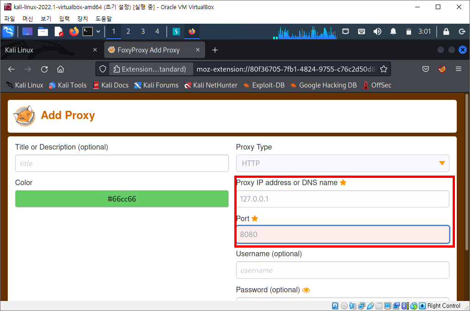Viewport: 470px width, 311px height.
Task: Close the FoxyProxy Add Proxy tab
Action: pos(197,50)
